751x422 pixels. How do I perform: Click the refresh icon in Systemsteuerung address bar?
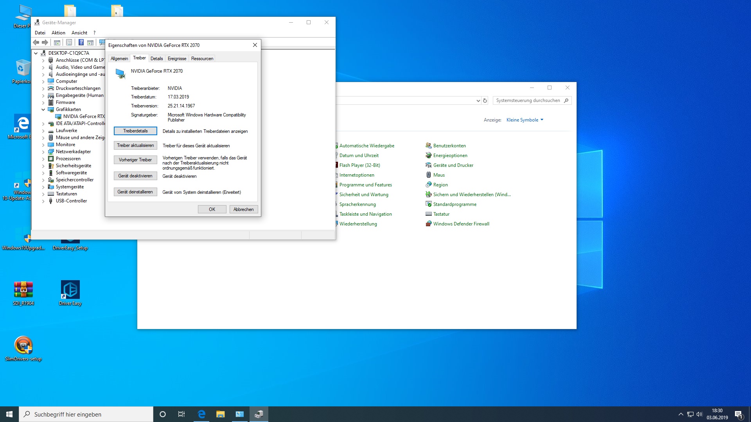pyautogui.click(x=485, y=100)
